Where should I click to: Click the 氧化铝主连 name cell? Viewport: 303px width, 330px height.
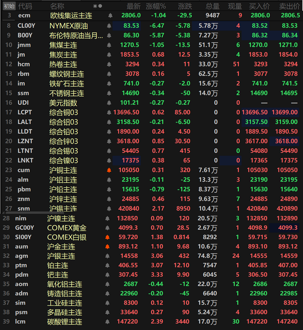65,284
